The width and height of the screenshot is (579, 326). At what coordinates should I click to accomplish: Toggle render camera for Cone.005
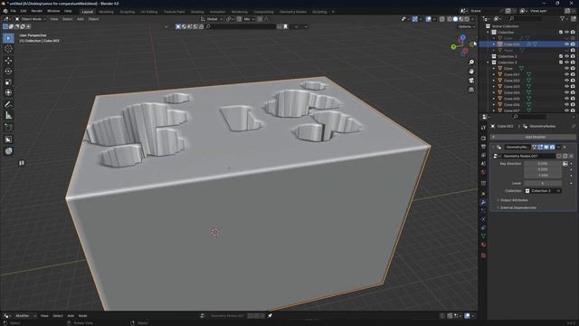[x=573, y=99]
